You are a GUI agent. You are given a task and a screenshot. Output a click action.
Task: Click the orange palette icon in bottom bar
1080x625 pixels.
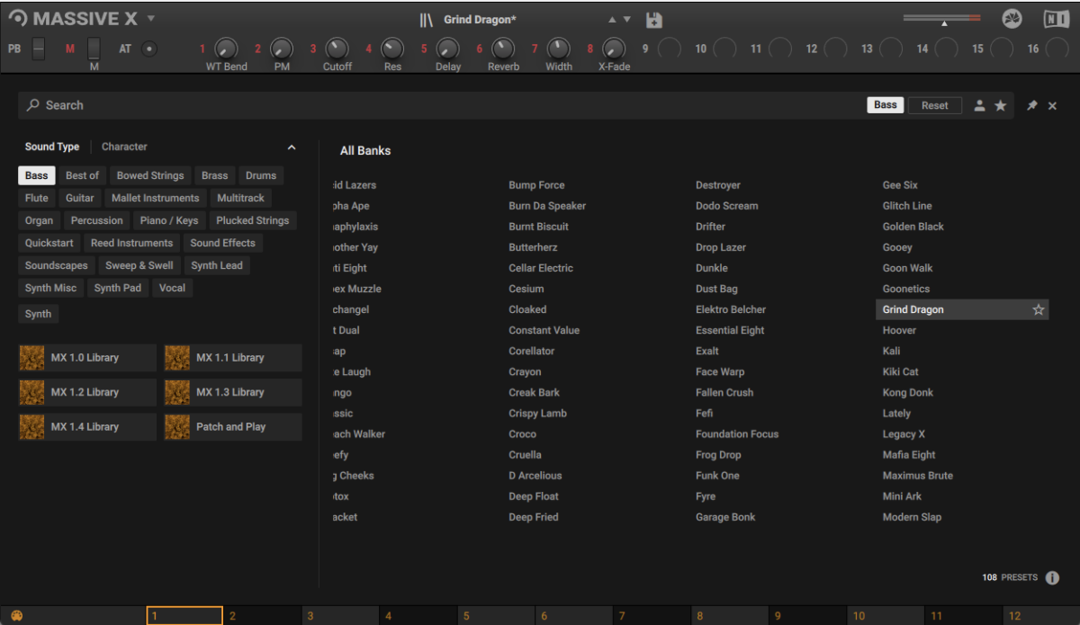(x=17, y=616)
